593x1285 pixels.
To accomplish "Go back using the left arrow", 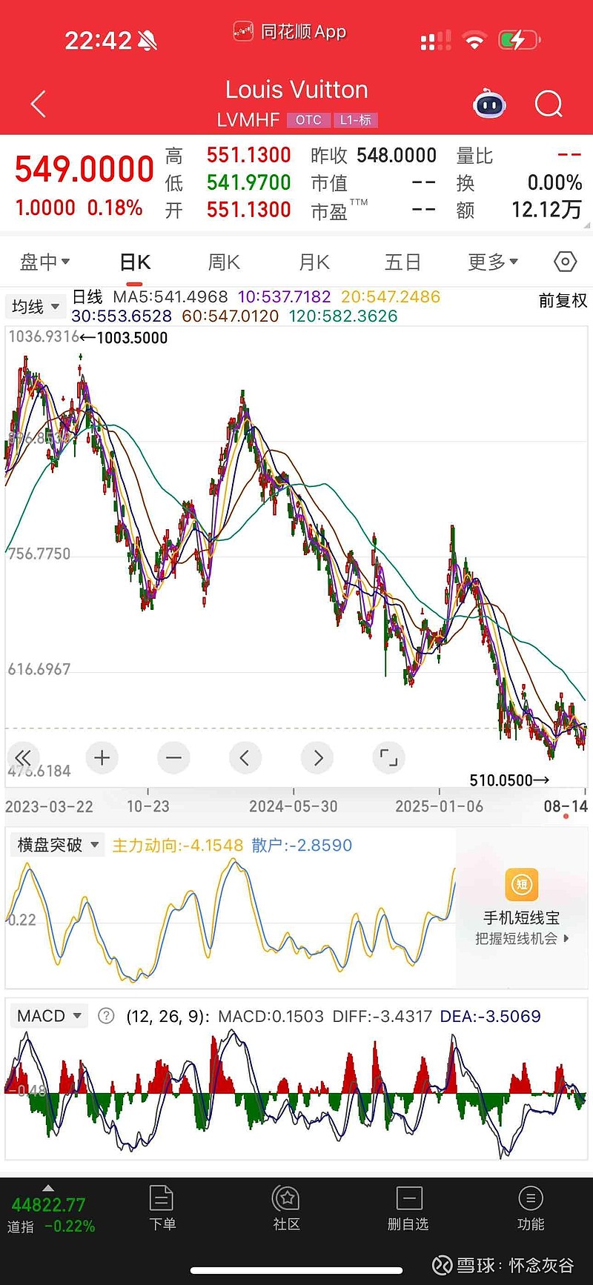I will (39, 104).
